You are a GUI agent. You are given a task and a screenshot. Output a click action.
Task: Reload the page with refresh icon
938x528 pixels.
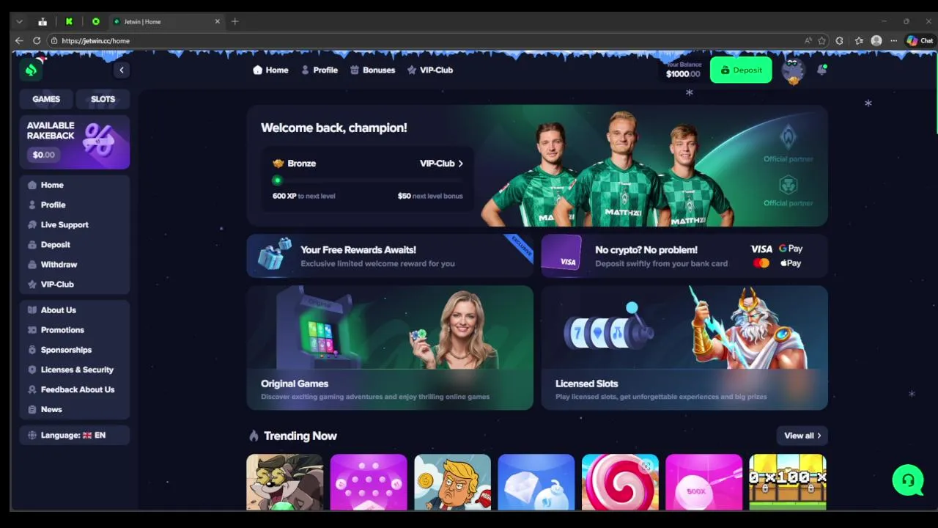(x=37, y=40)
